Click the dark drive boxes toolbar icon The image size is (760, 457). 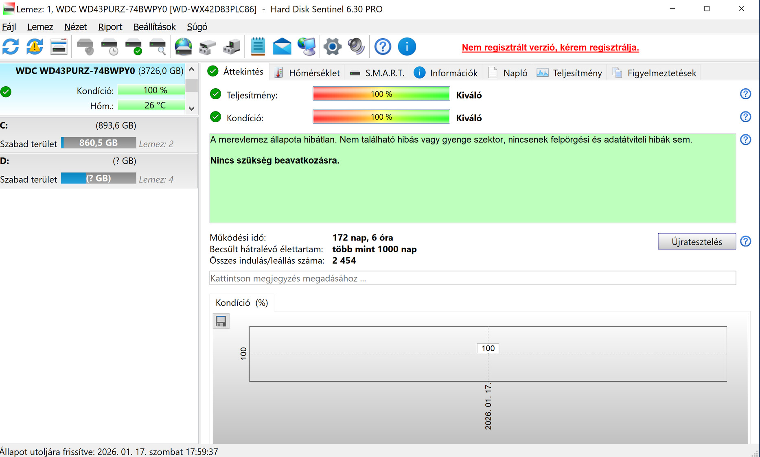(232, 47)
